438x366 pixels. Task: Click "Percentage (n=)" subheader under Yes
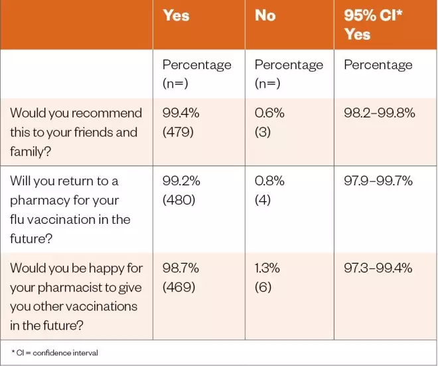point(196,74)
